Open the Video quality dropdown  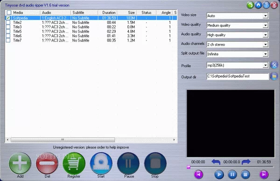click(266, 26)
